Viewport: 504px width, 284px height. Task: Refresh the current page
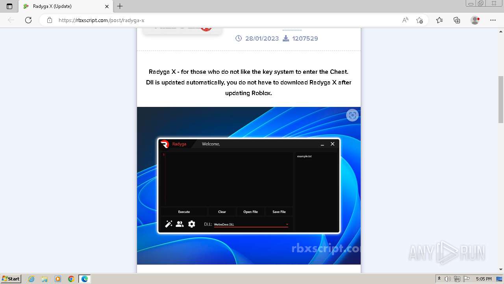tap(28, 20)
